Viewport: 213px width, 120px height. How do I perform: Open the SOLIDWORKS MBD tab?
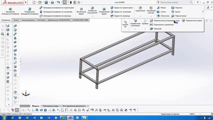[80, 20]
